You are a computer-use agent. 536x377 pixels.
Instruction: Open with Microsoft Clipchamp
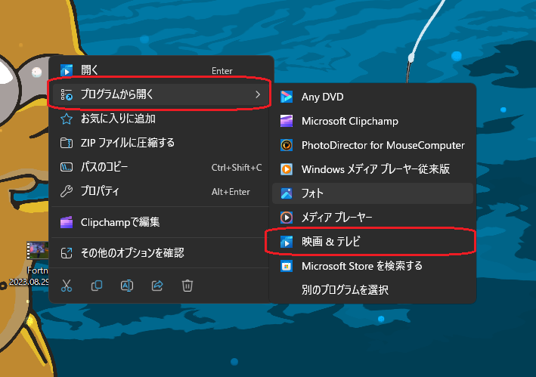point(373,121)
